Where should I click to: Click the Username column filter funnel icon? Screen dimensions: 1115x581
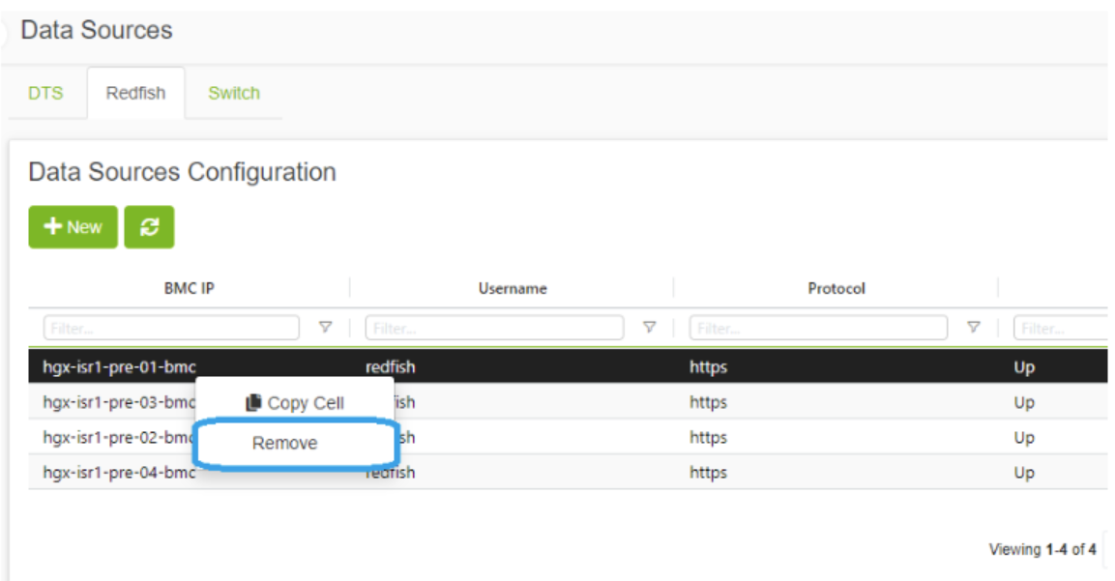tap(650, 328)
